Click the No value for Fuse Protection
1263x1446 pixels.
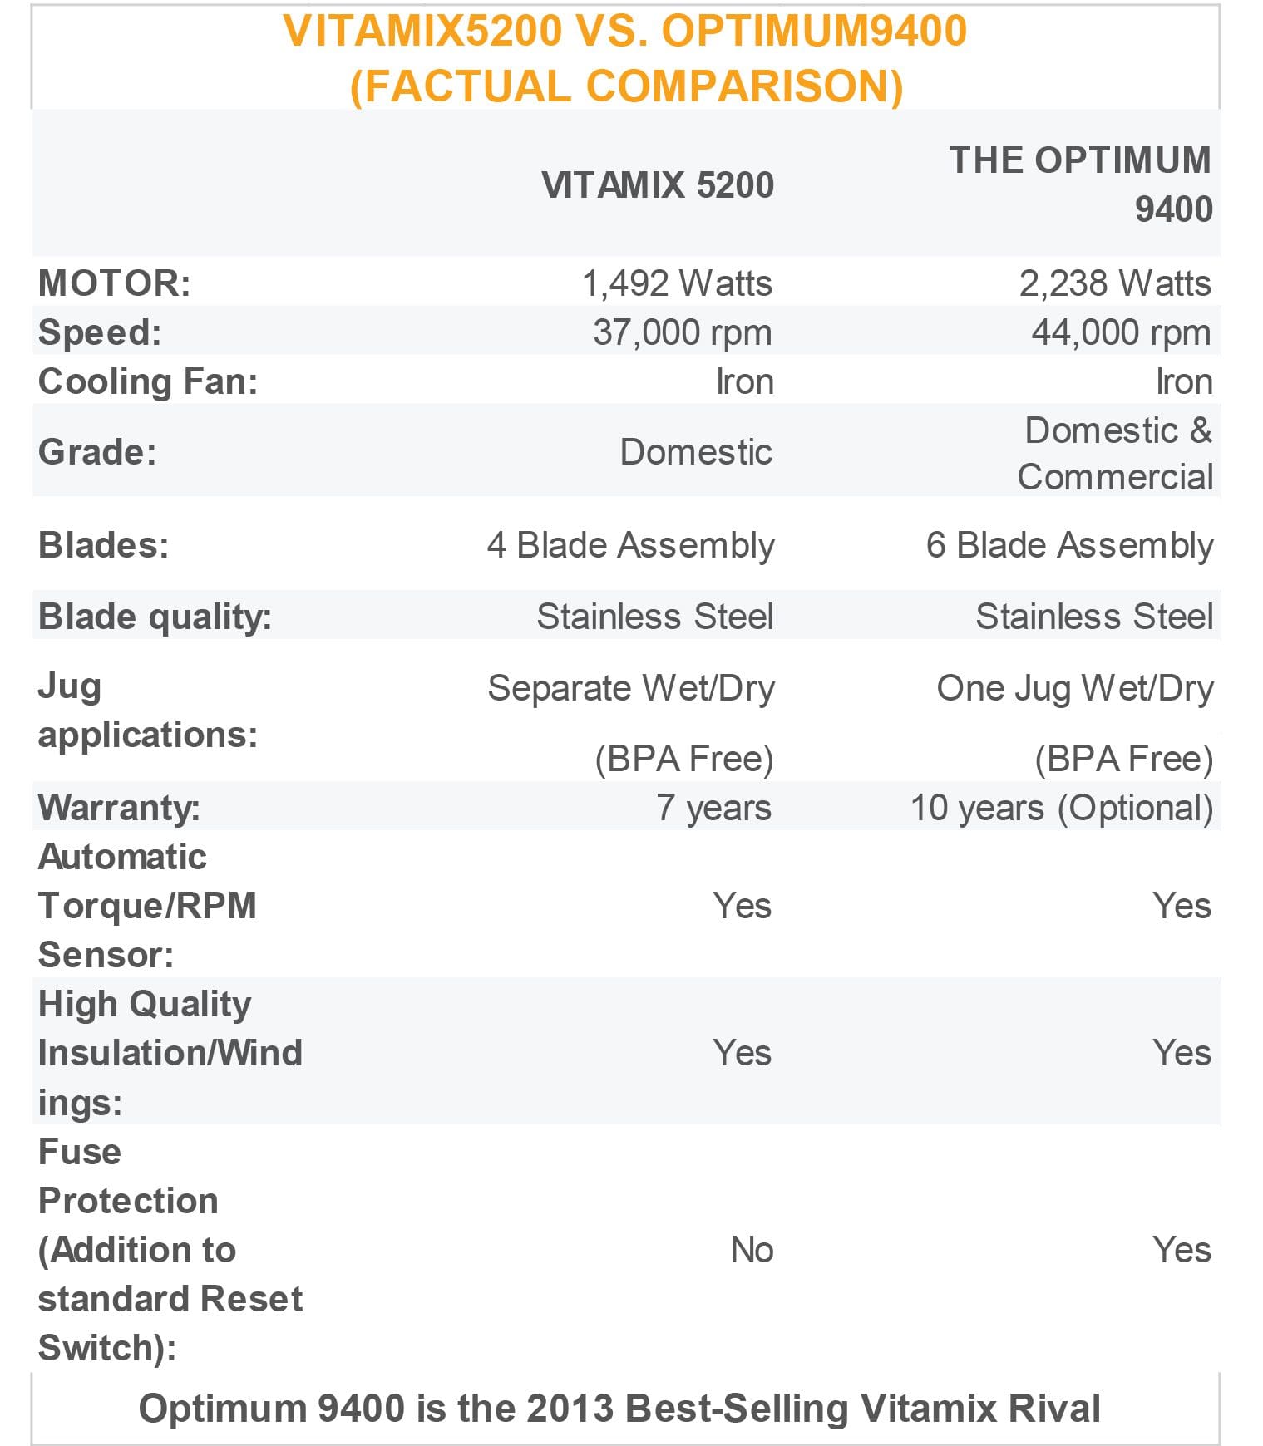752,1249
